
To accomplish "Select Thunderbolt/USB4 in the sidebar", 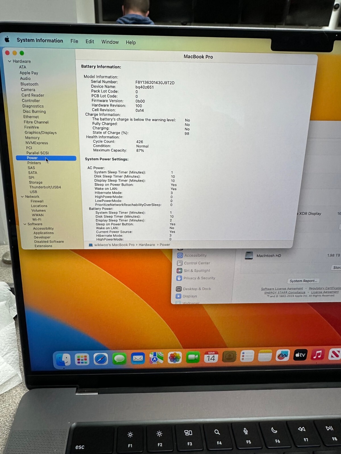I will point(45,187).
